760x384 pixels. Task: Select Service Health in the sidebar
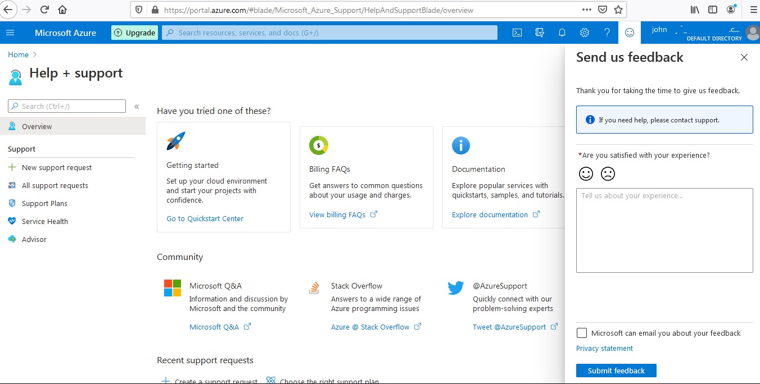[x=44, y=221]
